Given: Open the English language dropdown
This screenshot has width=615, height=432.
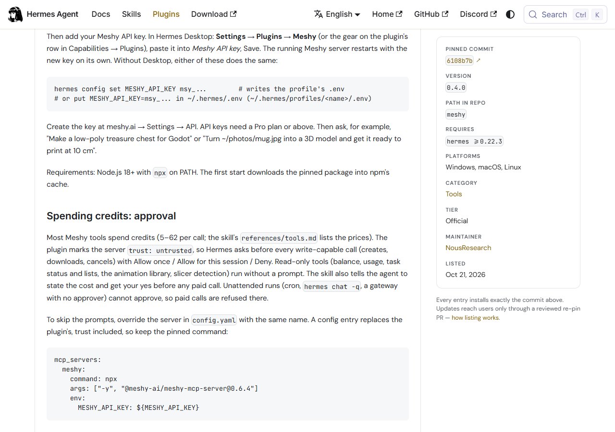Looking at the screenshot, I should (x=337, y=14).
